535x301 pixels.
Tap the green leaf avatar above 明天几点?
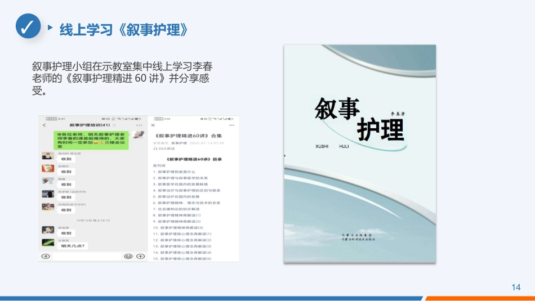pyautogui.click(x=48, y=242)
